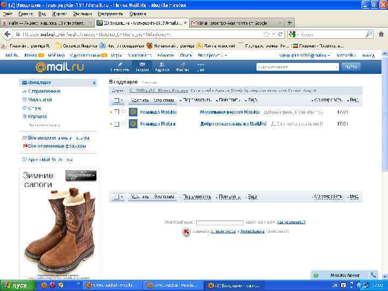Bookmark the page with the star icon
The height and width of the screenshot is (291, 388).
[x=266, y=34]
